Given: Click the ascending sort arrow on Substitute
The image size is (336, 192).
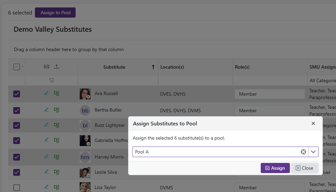Looking at the screenshot, I should click(153, 67).
